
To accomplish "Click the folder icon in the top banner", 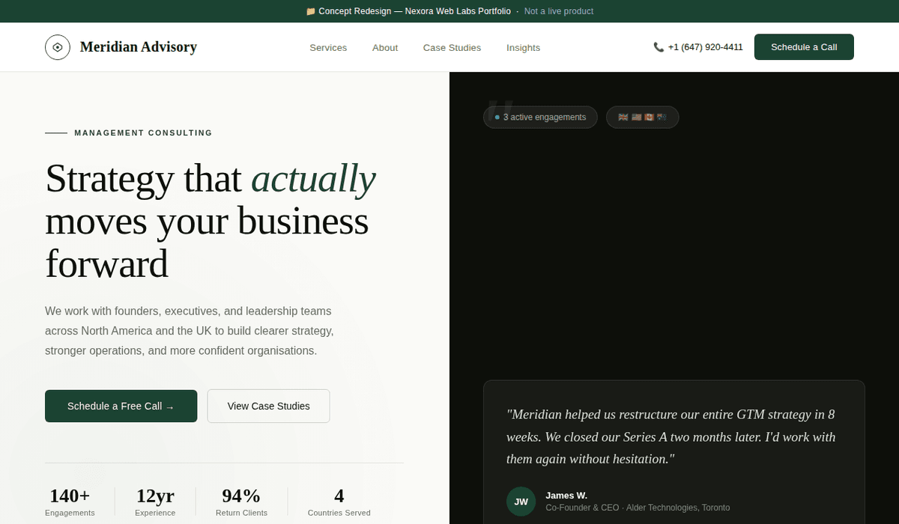I will 310,11.
